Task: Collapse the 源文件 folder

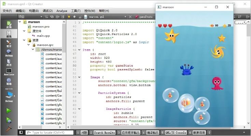Action: coord(24,31)
